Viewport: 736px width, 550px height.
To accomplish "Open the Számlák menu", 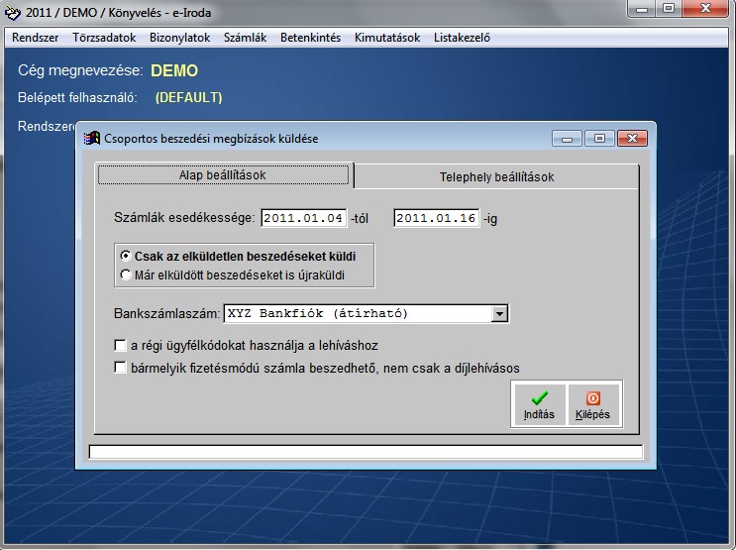I will [246, 38].
